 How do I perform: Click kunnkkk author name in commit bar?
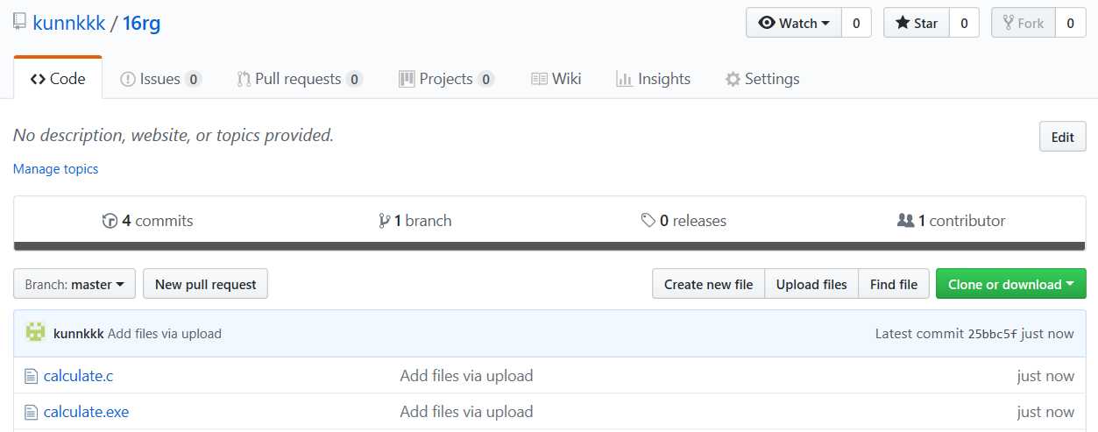79,334
